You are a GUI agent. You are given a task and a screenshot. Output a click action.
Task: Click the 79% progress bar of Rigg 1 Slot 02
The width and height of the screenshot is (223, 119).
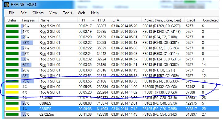click(27, 81)
